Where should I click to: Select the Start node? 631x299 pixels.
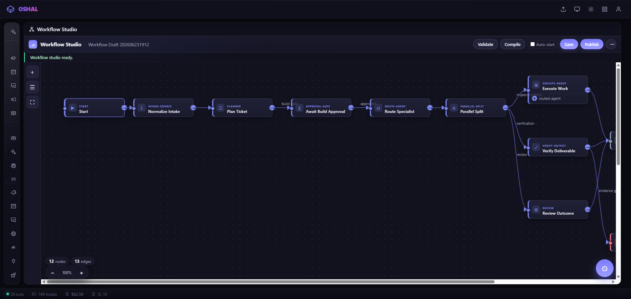pyautogui.click(x=94, y=108)
